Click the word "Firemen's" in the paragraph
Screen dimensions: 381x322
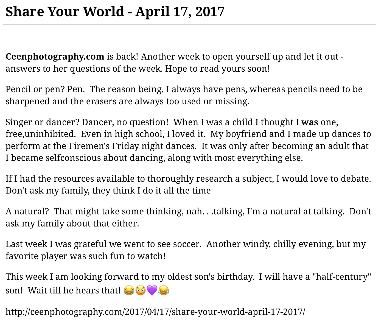pyautogui.click(x=89, y=146)
